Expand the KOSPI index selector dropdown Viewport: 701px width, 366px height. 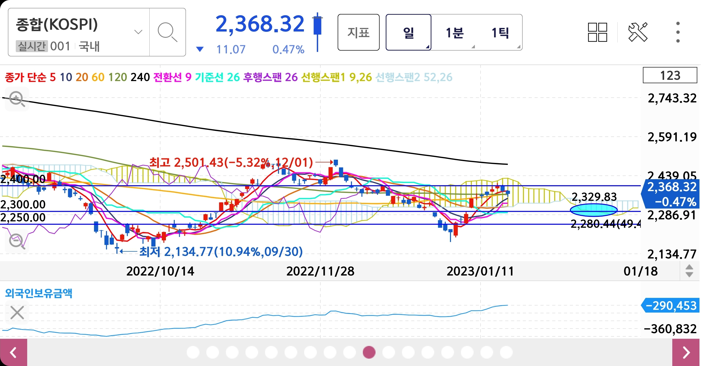point(138,32)
